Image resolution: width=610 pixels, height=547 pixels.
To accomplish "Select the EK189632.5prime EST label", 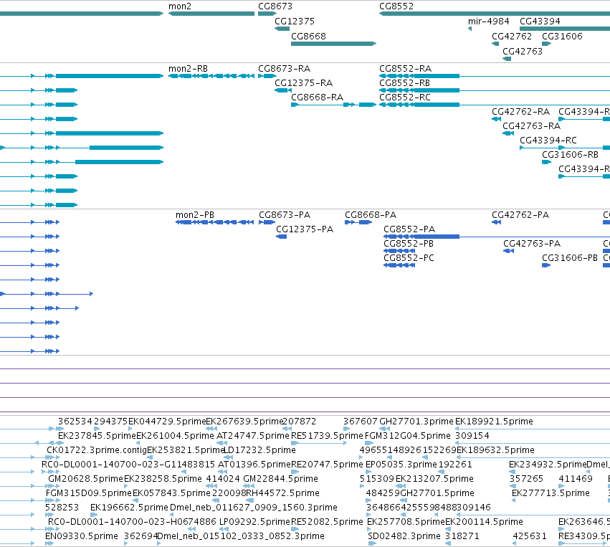I will coord(495,450).
